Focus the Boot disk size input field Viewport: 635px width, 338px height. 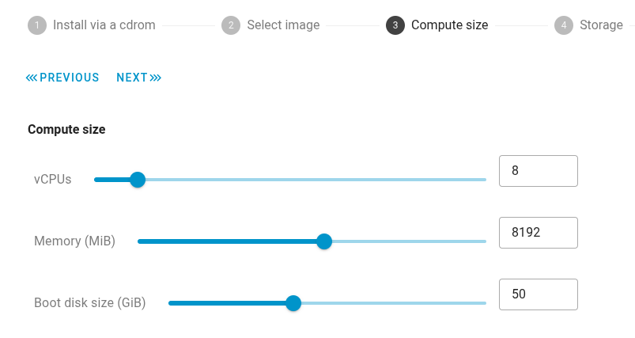tap(539, 294)
